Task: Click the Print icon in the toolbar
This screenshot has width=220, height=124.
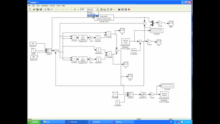Action: (x=41, y=9)
